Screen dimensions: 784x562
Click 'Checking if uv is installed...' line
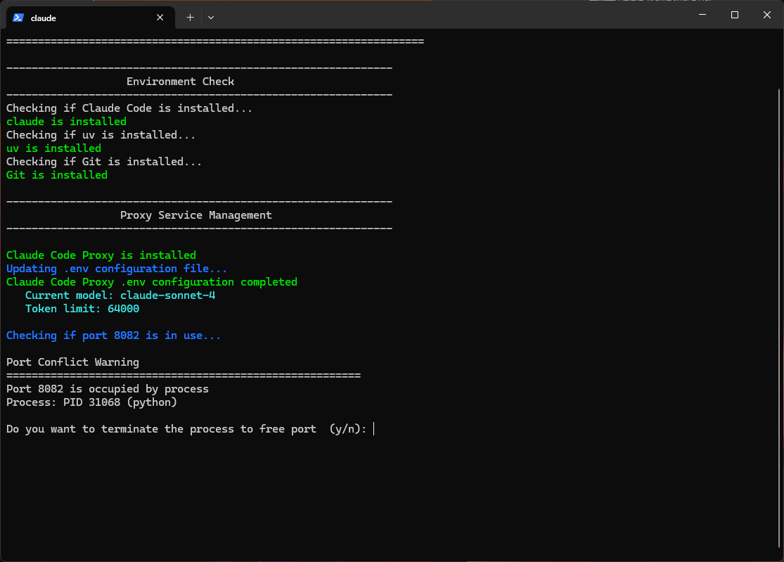101,135
